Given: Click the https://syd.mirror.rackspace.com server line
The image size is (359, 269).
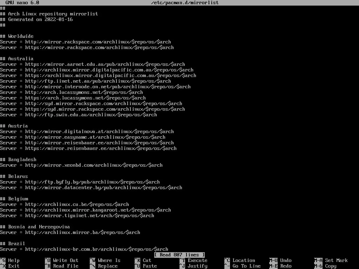Looking at the screenshot, I should point(93,109).
